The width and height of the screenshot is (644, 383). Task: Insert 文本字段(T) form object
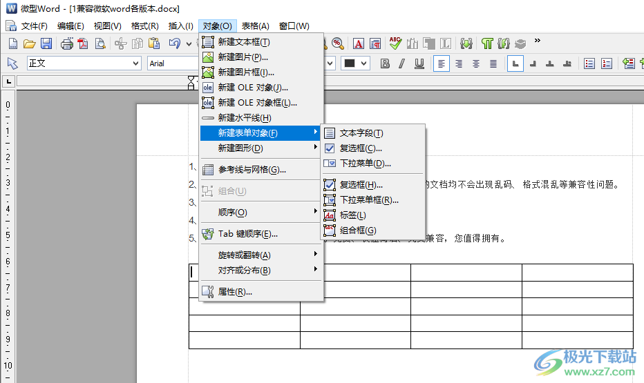pos(372,133)
